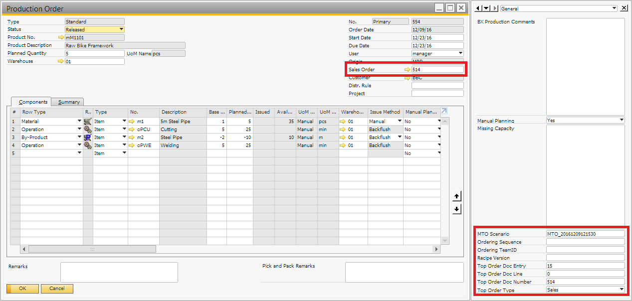The width and height of the screenshot is (632, 301).
Task: Open the Product No. link arrow for mM1101
Action: tap(61, 37)
